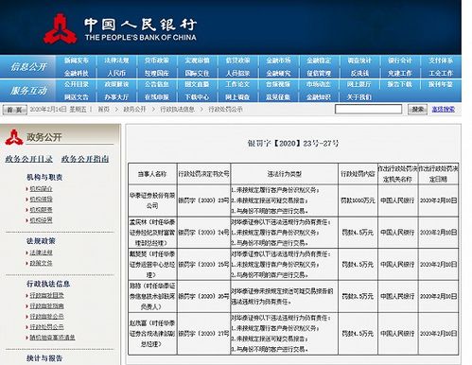The width and height of the screenshot is (472, 365).
Task: Go to the 报告下载 menu item
Action: click(400, 84)
